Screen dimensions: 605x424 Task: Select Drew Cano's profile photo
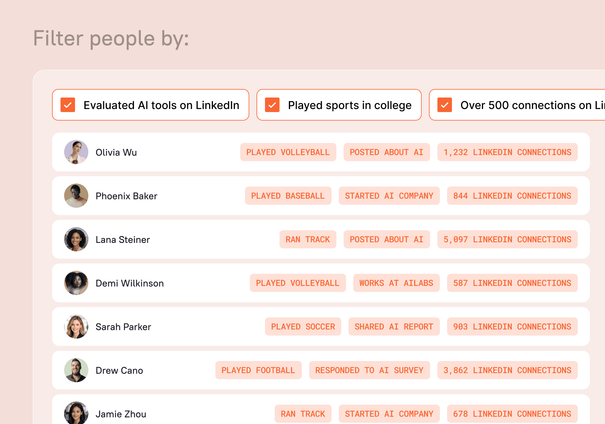click(76, 370)
